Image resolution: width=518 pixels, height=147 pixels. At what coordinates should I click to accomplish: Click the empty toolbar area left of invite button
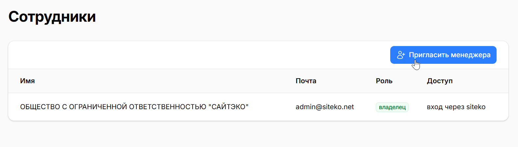[x=198, y=55]
